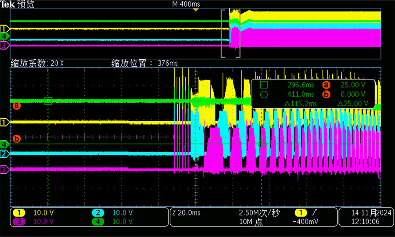Click the orange cursor b marker
Screen dimensions: 395x237
click(x=16, y=139)
